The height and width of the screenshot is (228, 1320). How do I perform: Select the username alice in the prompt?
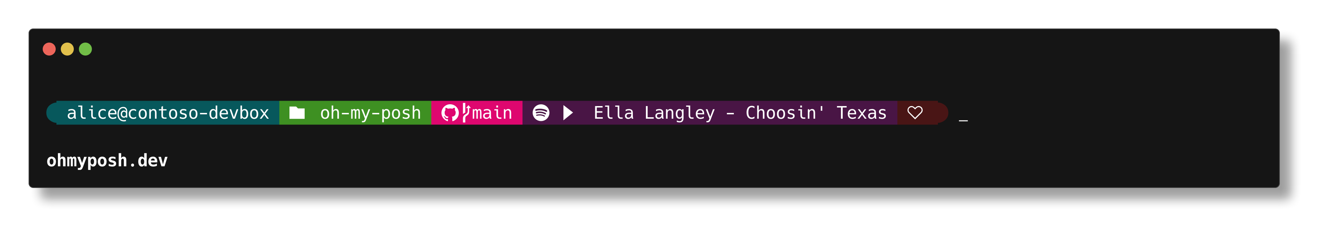[x=92, y=113]
